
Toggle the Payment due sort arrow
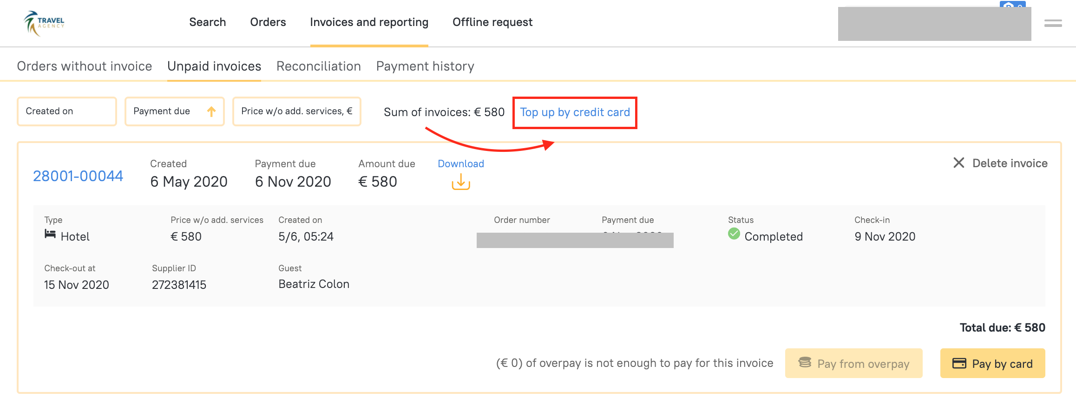click(211, 111)
